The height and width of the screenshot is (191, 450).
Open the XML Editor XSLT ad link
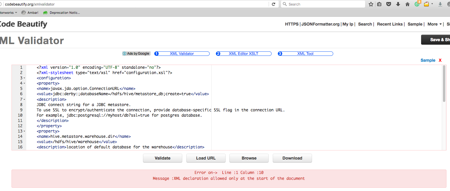point(243,54)
